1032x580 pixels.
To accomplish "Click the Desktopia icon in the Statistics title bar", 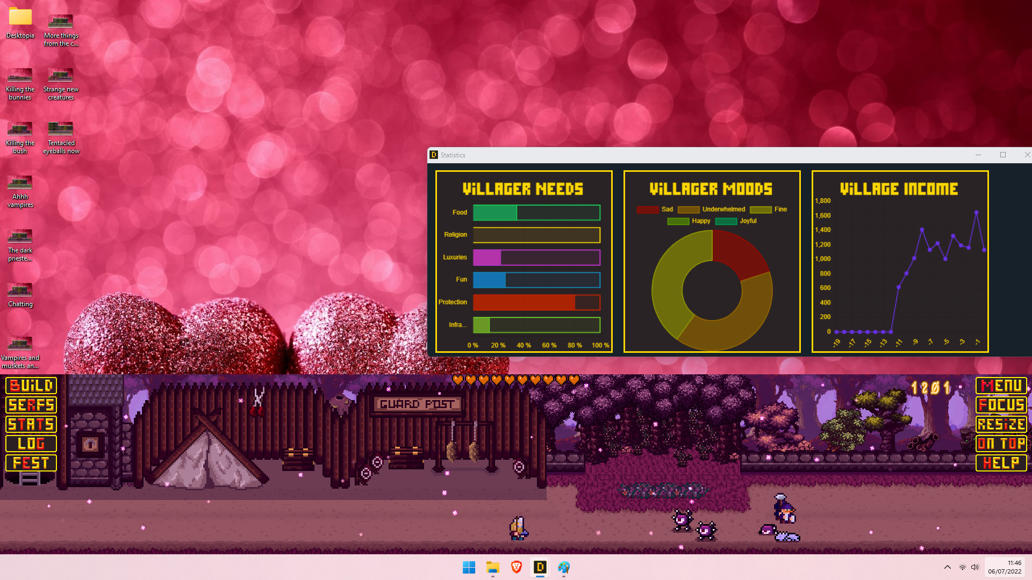I will (433, 155).
